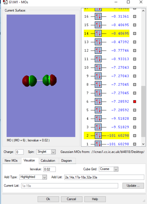Screen dimensions: 147x204
Task: Toggle surface marker for MO 4
Action: pos(135,119)
